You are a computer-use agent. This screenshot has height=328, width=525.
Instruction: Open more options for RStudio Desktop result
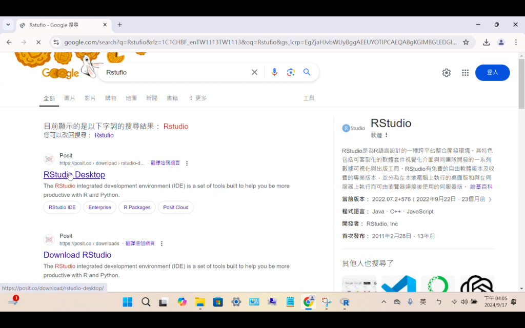coord(187,163)
